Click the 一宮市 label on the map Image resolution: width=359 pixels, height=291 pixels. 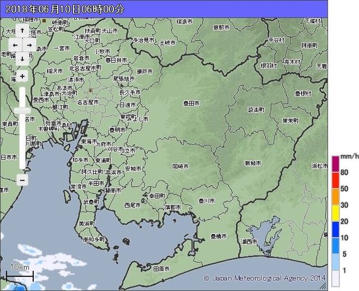(62, 48)
